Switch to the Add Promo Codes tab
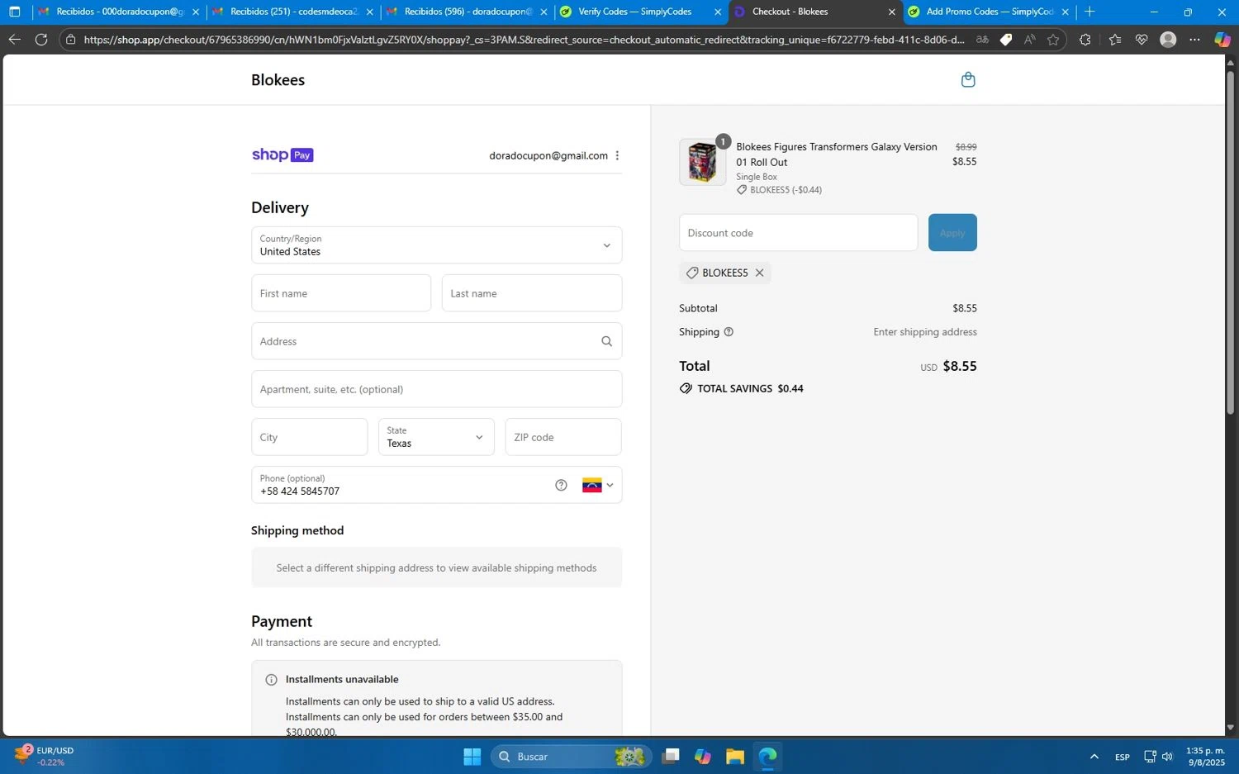1239x774 pixels. [x=988, y=12]
